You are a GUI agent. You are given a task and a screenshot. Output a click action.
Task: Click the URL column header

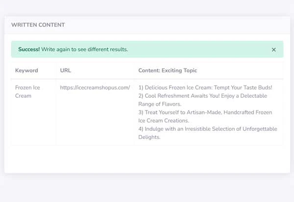(66, 70)
